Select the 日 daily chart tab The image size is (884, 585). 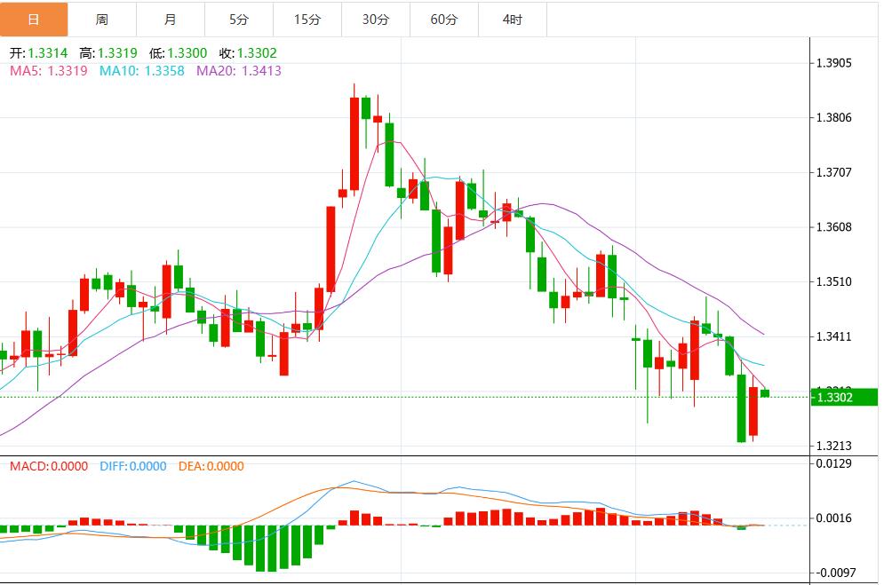click(x=34, y=20)
